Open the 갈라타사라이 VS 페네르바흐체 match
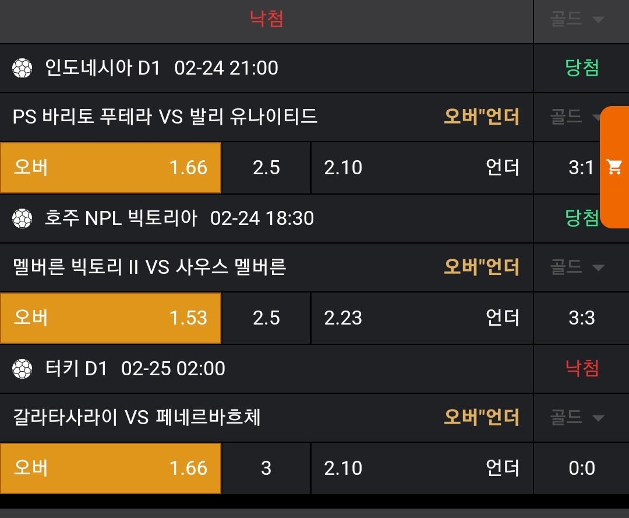This screenshot has width=629, height=518. [x=136, y=418]
